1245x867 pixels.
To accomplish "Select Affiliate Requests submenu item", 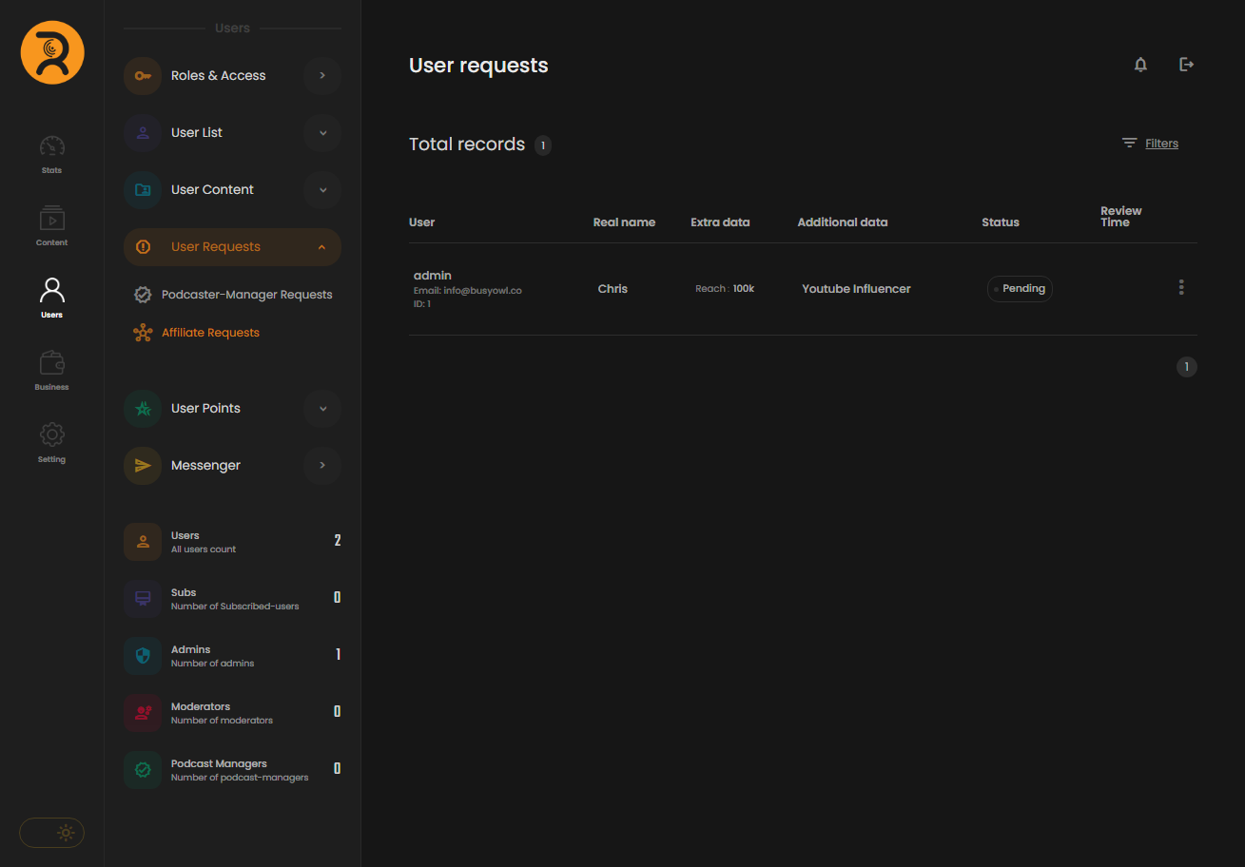I will [x=210, y=333].
